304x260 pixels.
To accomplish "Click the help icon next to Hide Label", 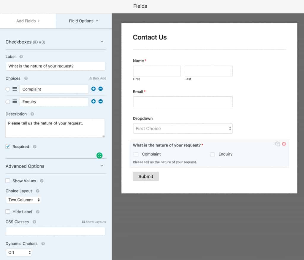I will pos(38,212).
